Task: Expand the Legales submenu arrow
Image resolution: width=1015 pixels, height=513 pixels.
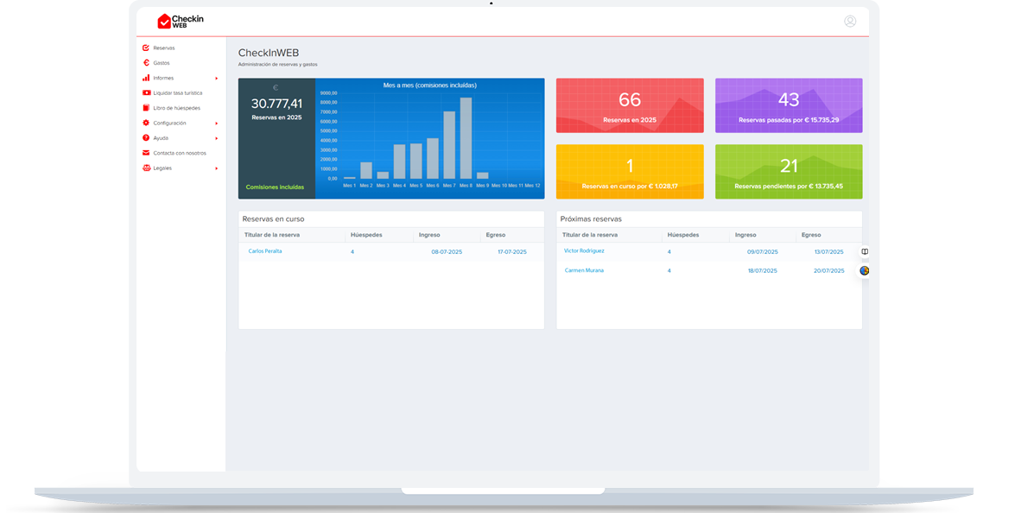Action: click(x=216, y=168)
